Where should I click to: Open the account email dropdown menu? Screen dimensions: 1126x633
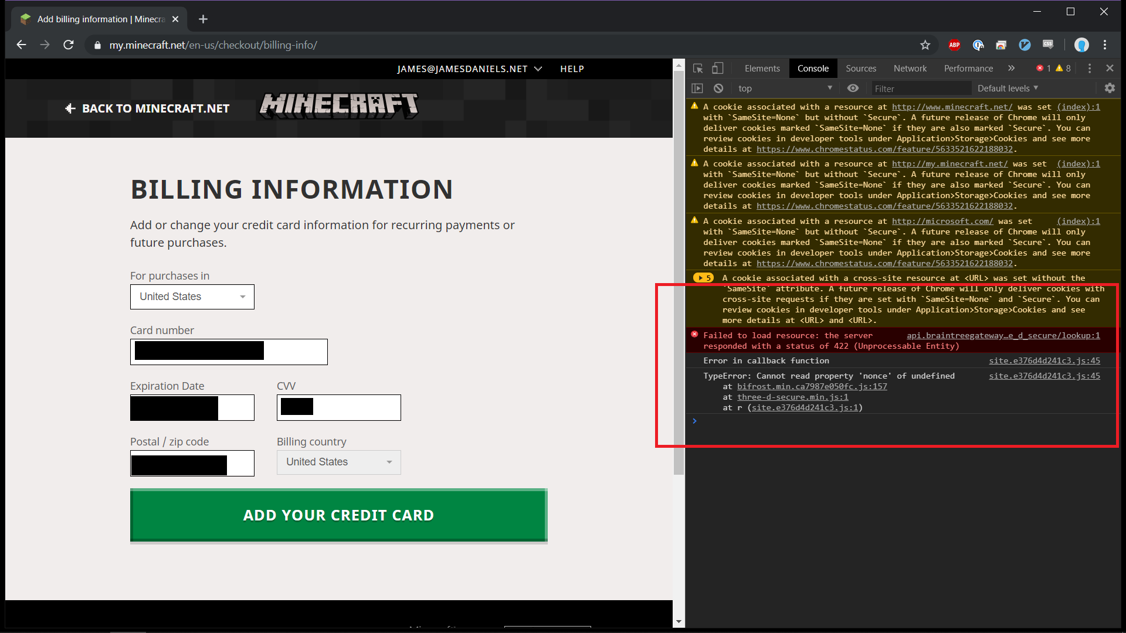[x=469, y=69]
